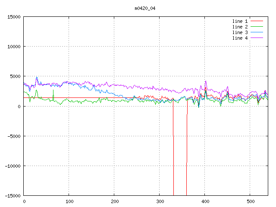The image size is (276, 207).
Task: Click the 15000 y-axis tick label
Action: (x=14, y=17)
